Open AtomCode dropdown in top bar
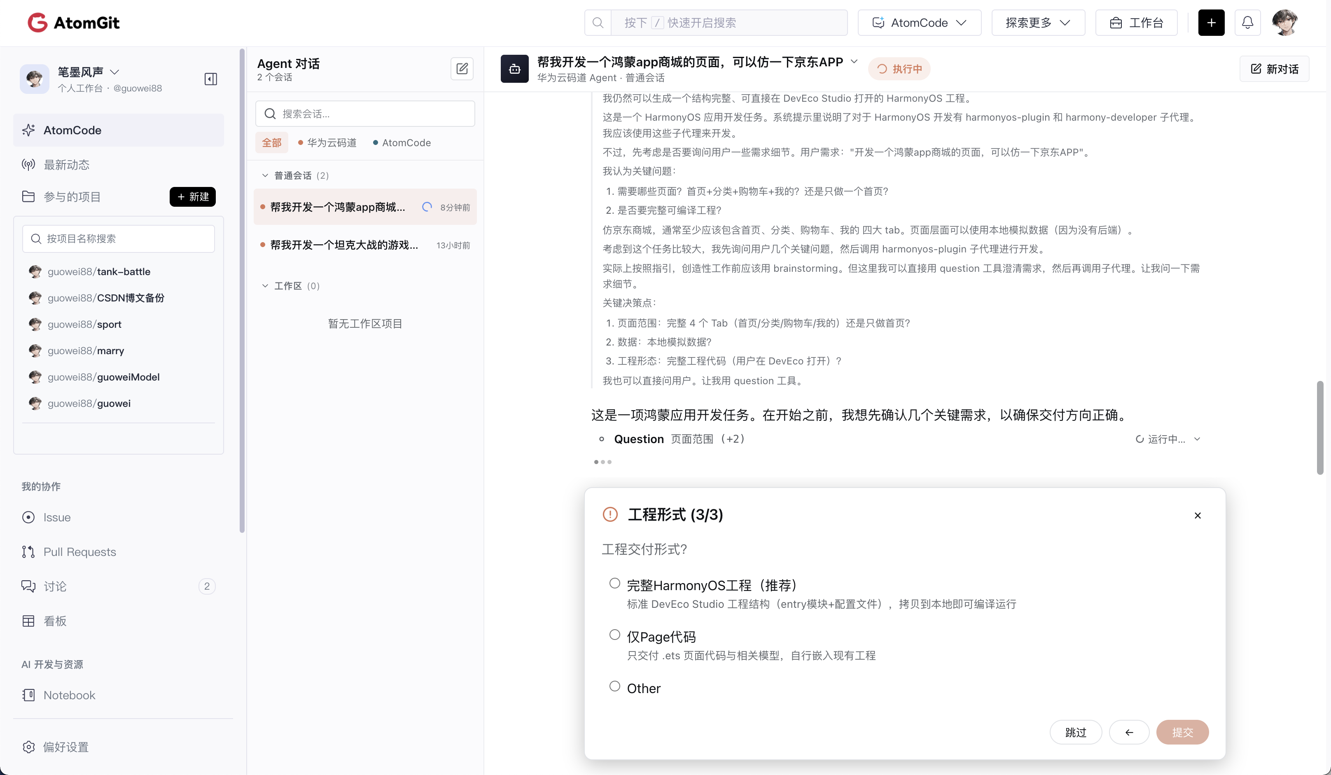Screen dimensions: 1331x775 [x=920, y=23]
